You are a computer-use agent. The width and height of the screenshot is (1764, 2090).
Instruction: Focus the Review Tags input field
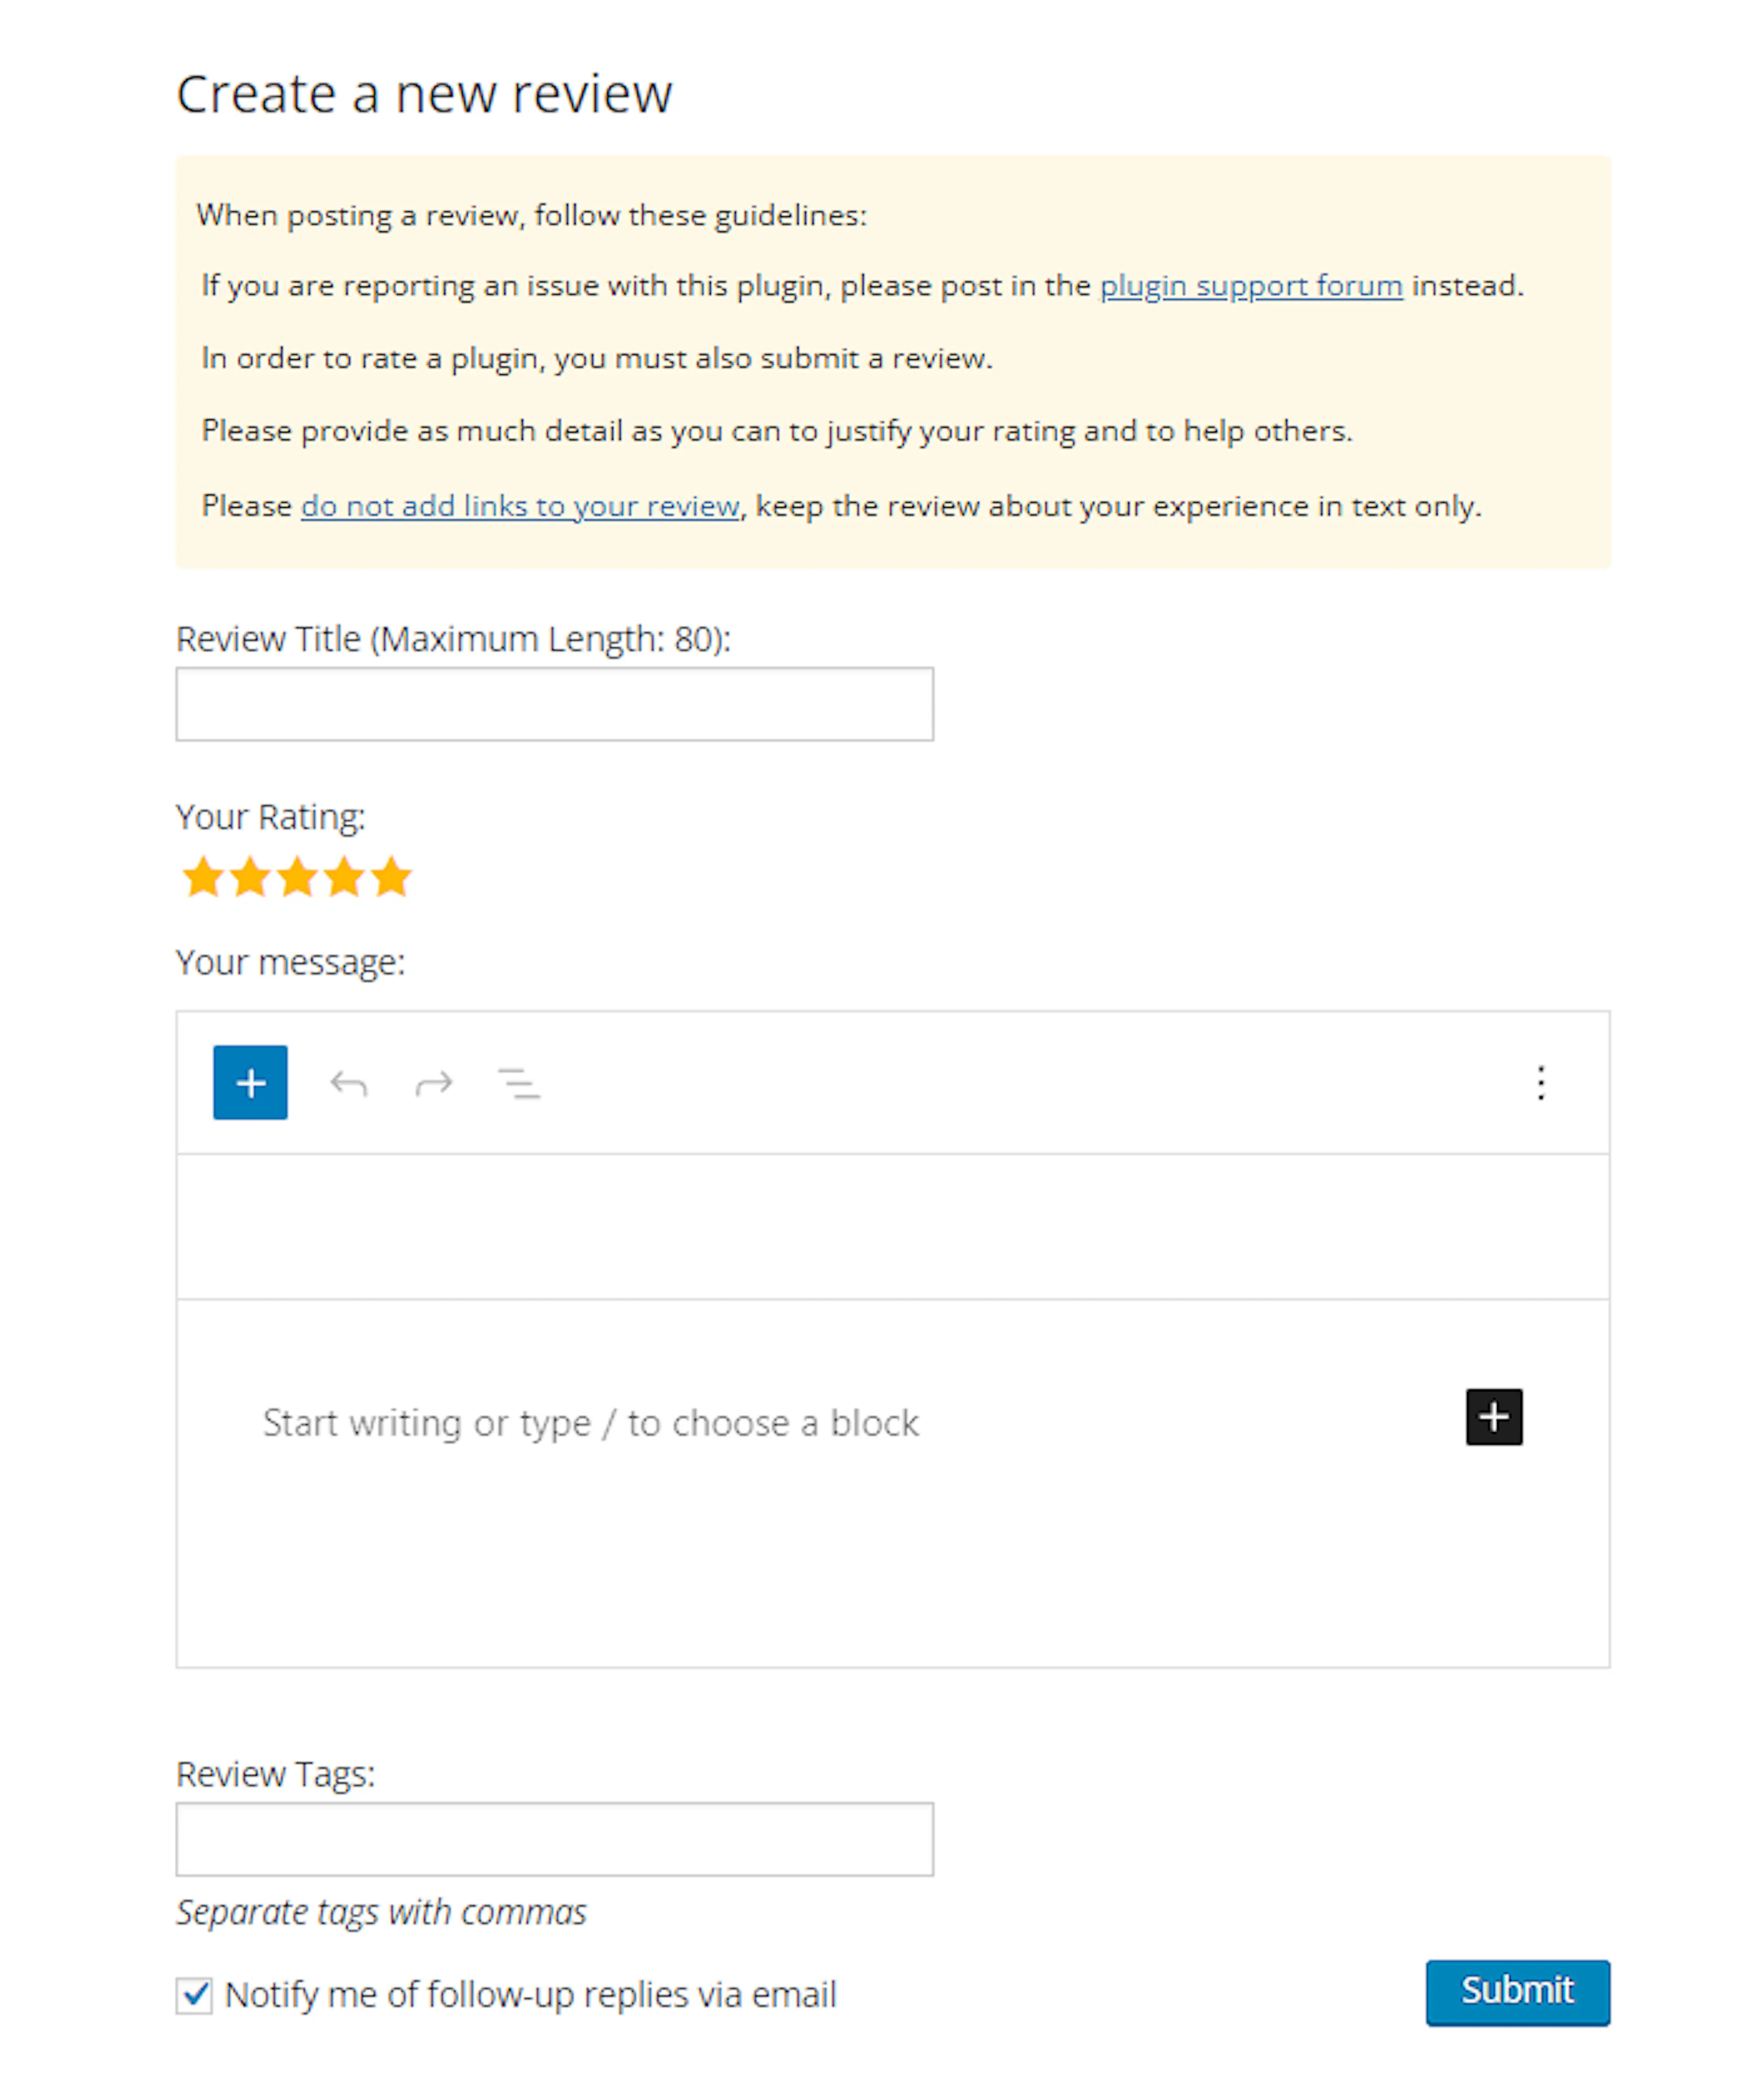(555, 1840)
